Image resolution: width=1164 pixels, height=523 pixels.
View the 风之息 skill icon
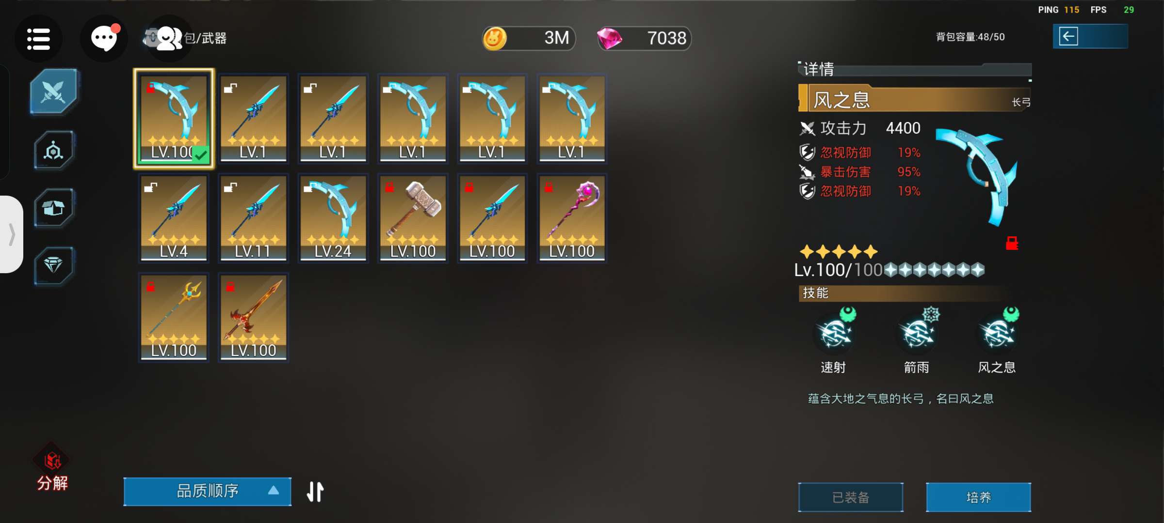[998, 333]
